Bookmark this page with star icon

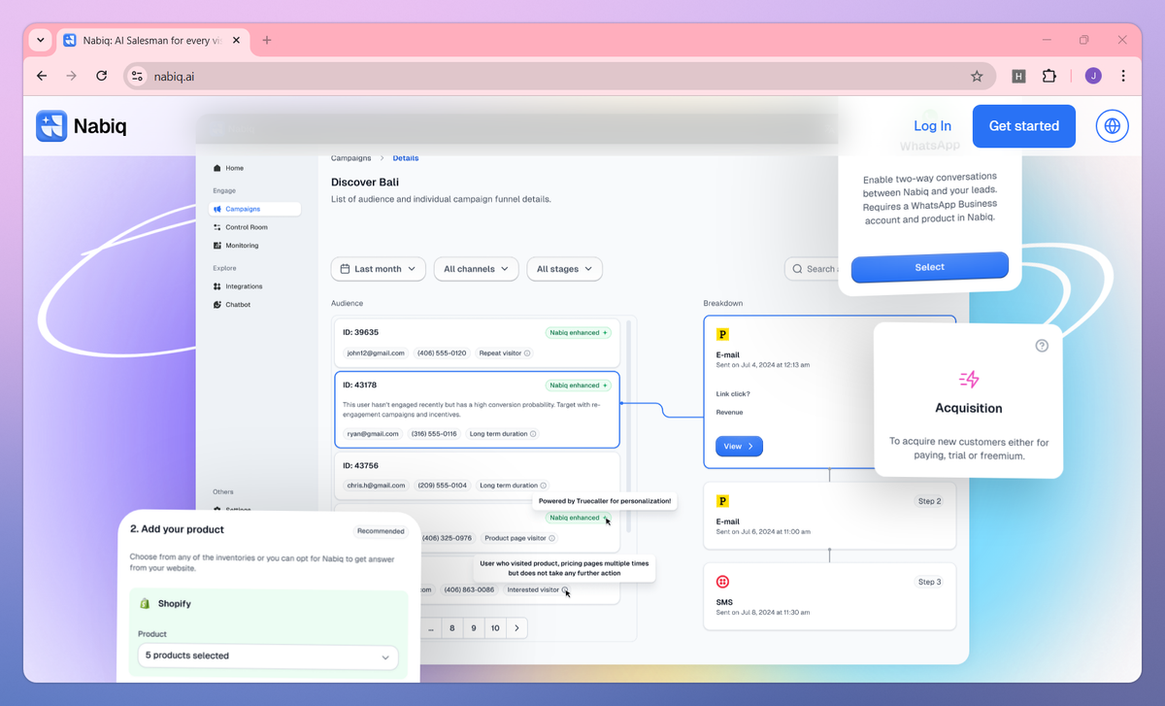point(977,76)
